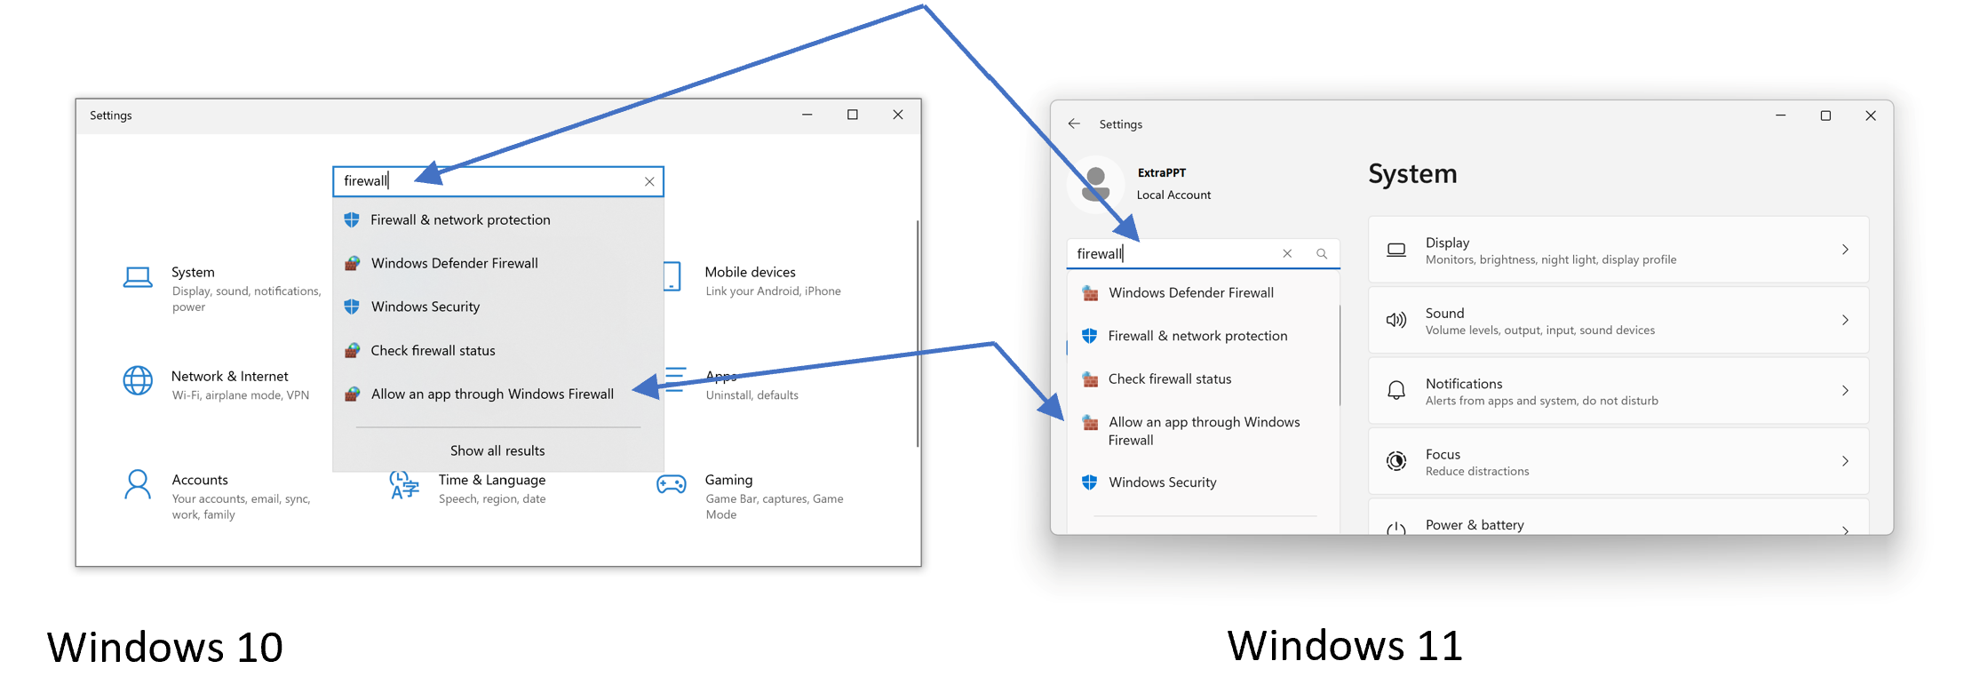Open Accounts label in Windows 10 Settings
The image size is (1972, 693).
pyautogui.click(x=200, y=480)
